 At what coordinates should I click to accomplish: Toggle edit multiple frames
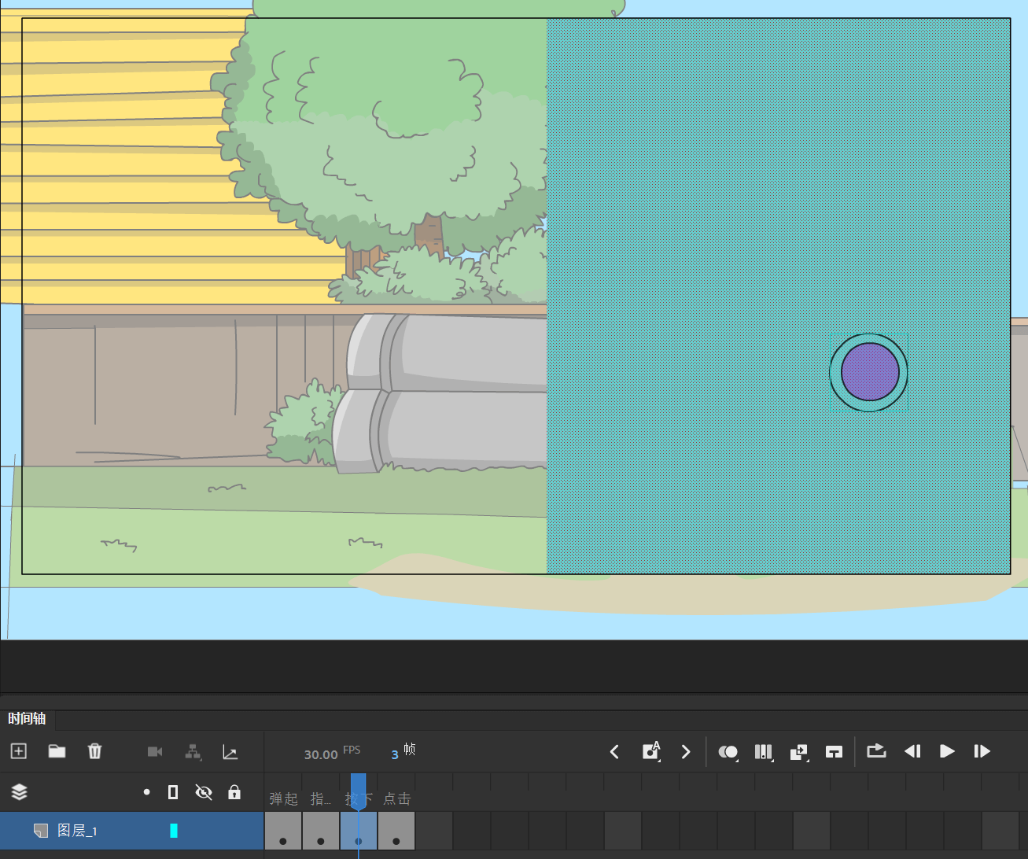click(763, 752)
